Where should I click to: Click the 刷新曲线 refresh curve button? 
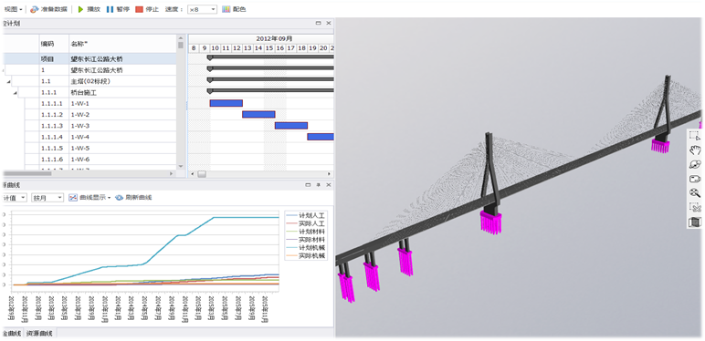click(x=133, y=198)
